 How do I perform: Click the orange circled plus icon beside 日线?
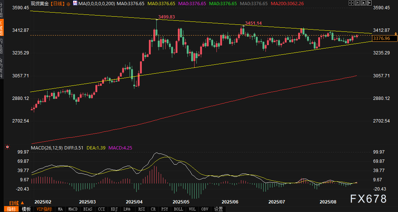point(68,4)
